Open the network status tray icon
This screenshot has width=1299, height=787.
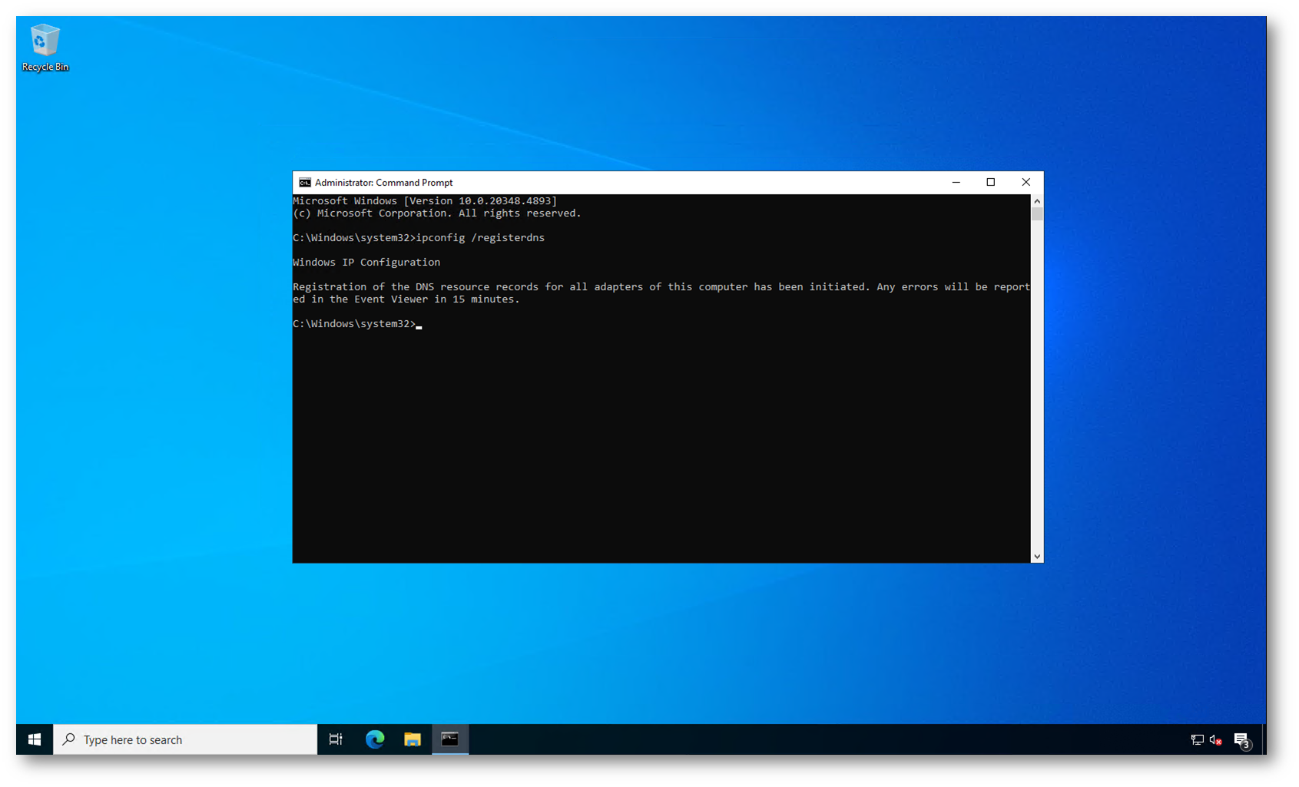[x=1197, y=740]
